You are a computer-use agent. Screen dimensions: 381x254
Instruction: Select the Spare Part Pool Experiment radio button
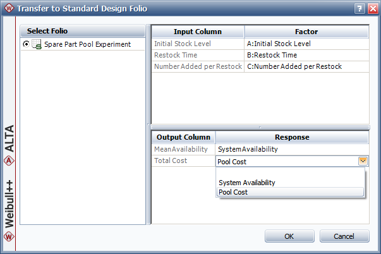[x=26, y=44]
